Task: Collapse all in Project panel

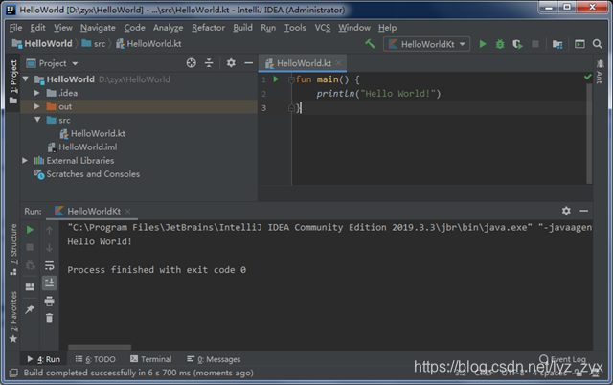Action: tap(209, 63)
